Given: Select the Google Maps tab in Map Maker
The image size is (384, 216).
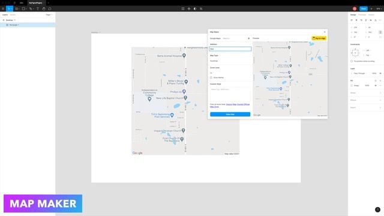Looking at the screenshot, I should [x=215, y=38].
